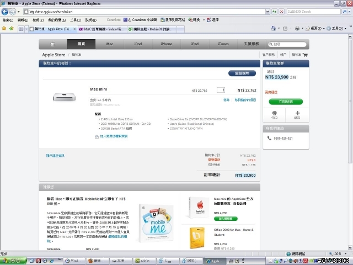The width and height of the screenshot is (353, 265).
Task: Open the search provider dropdown arrow
Action: click(349, 12)
